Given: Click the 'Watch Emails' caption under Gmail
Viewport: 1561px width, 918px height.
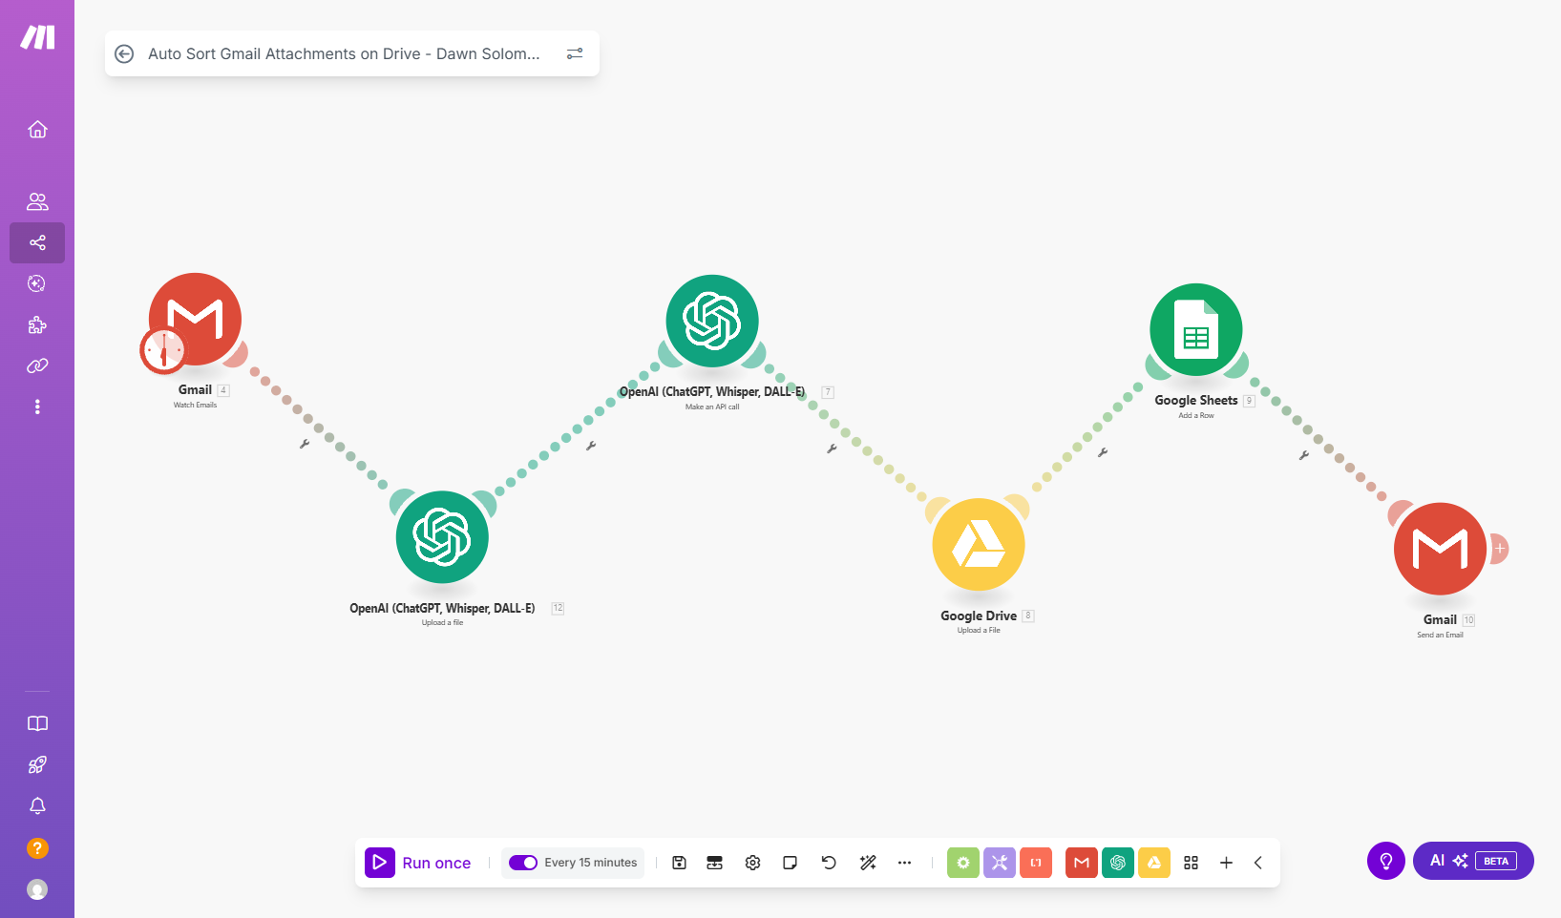Looking at the screenshot, I should tap(195, 406).
